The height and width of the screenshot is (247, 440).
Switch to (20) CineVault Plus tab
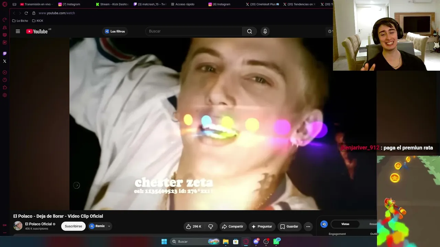coord(263,4)
